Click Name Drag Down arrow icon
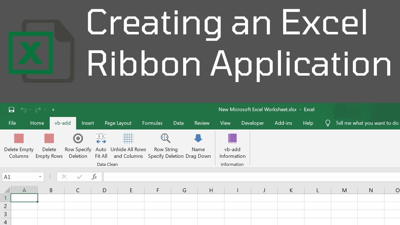This screenshot has height=225, width=400. [198, 138]
